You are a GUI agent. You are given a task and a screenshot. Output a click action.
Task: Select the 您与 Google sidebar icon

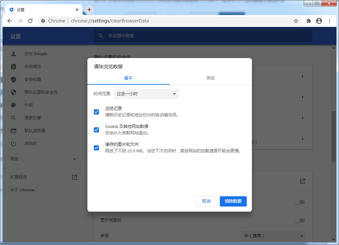pyautogui.click(x=13, y=54)
